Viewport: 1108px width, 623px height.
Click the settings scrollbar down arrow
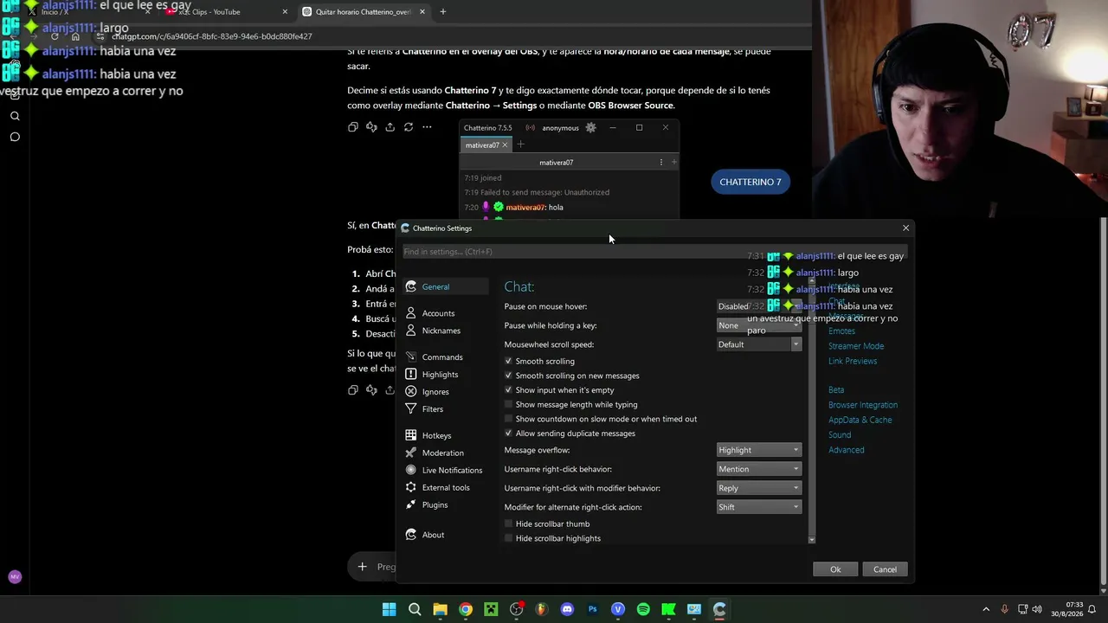812,539
